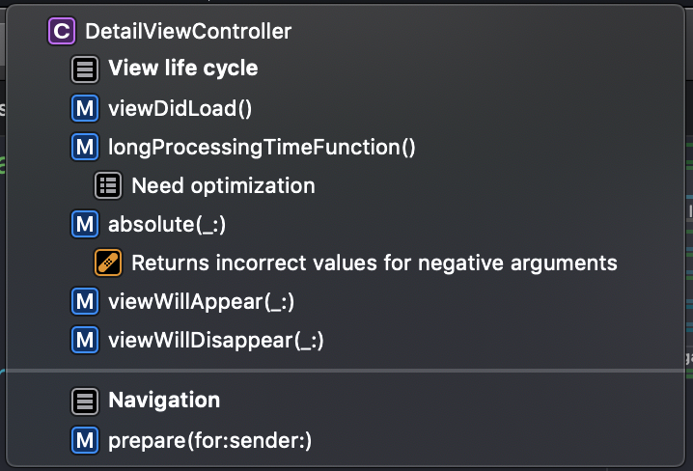Viewport: 693px width, 471px height.
Task: Select the Returns incorrect values FIXME entry
Action: click(x=374, y=263)
